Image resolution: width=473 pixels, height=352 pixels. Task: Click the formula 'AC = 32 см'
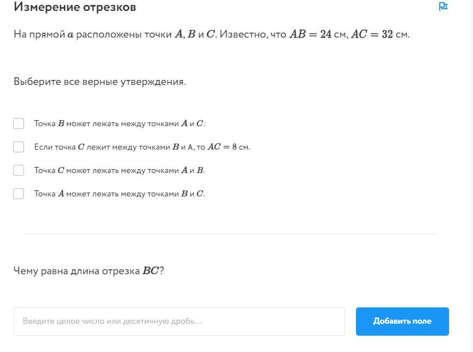click(x=380, y=34)
